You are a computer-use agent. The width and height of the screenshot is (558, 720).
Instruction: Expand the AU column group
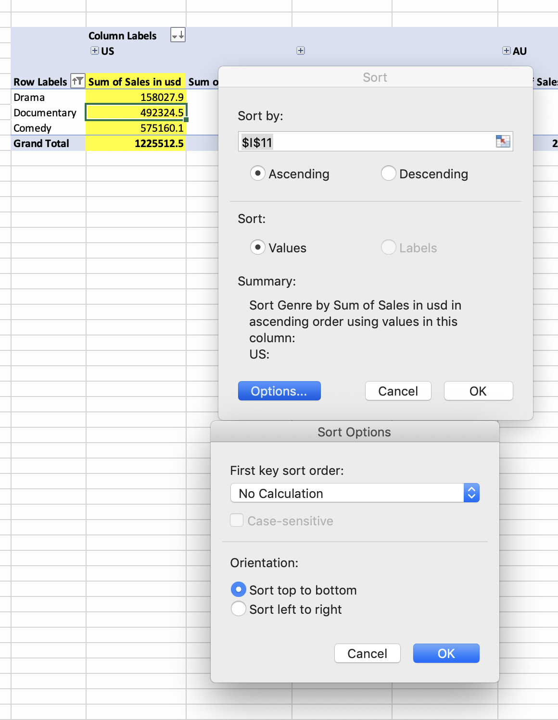[506, 51]
